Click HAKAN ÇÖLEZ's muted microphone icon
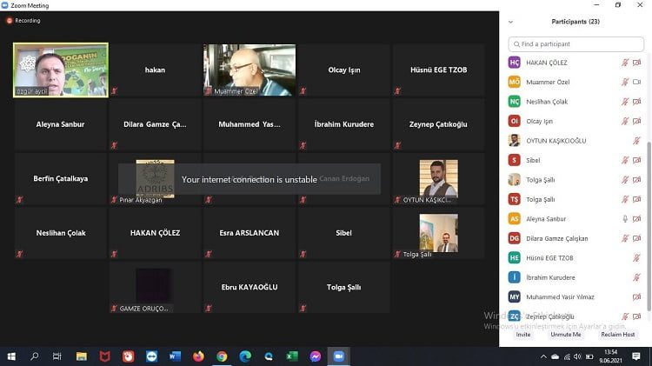 click(625, 62)
